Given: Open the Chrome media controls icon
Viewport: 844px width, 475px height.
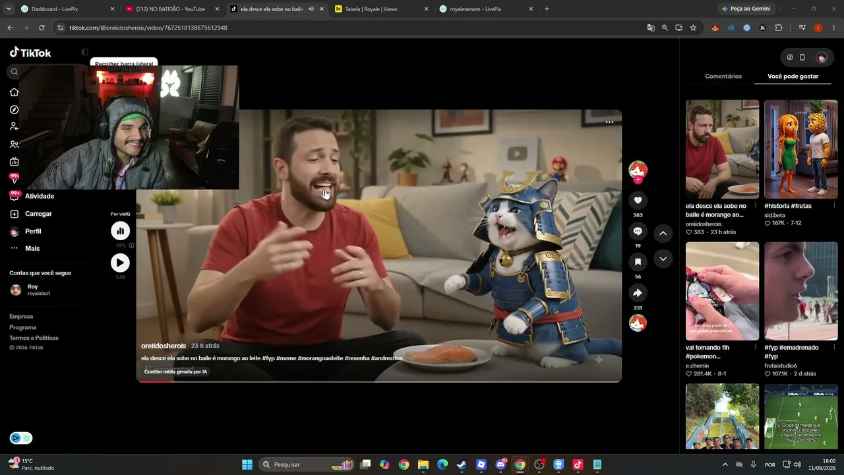Looking at the screenshot, I should 802,28.
